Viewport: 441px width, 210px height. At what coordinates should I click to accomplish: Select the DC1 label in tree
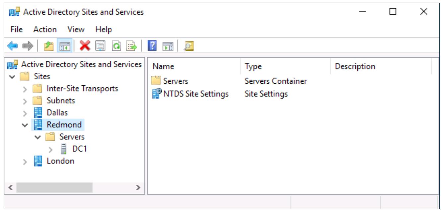pos(79,149)
